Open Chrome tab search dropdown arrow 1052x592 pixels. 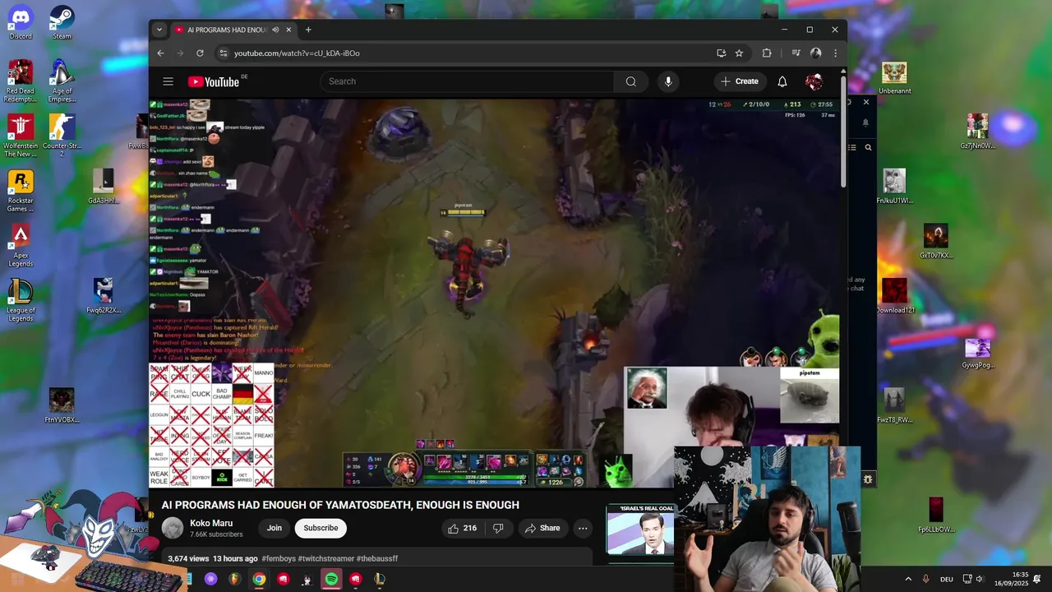coord(159,30)
